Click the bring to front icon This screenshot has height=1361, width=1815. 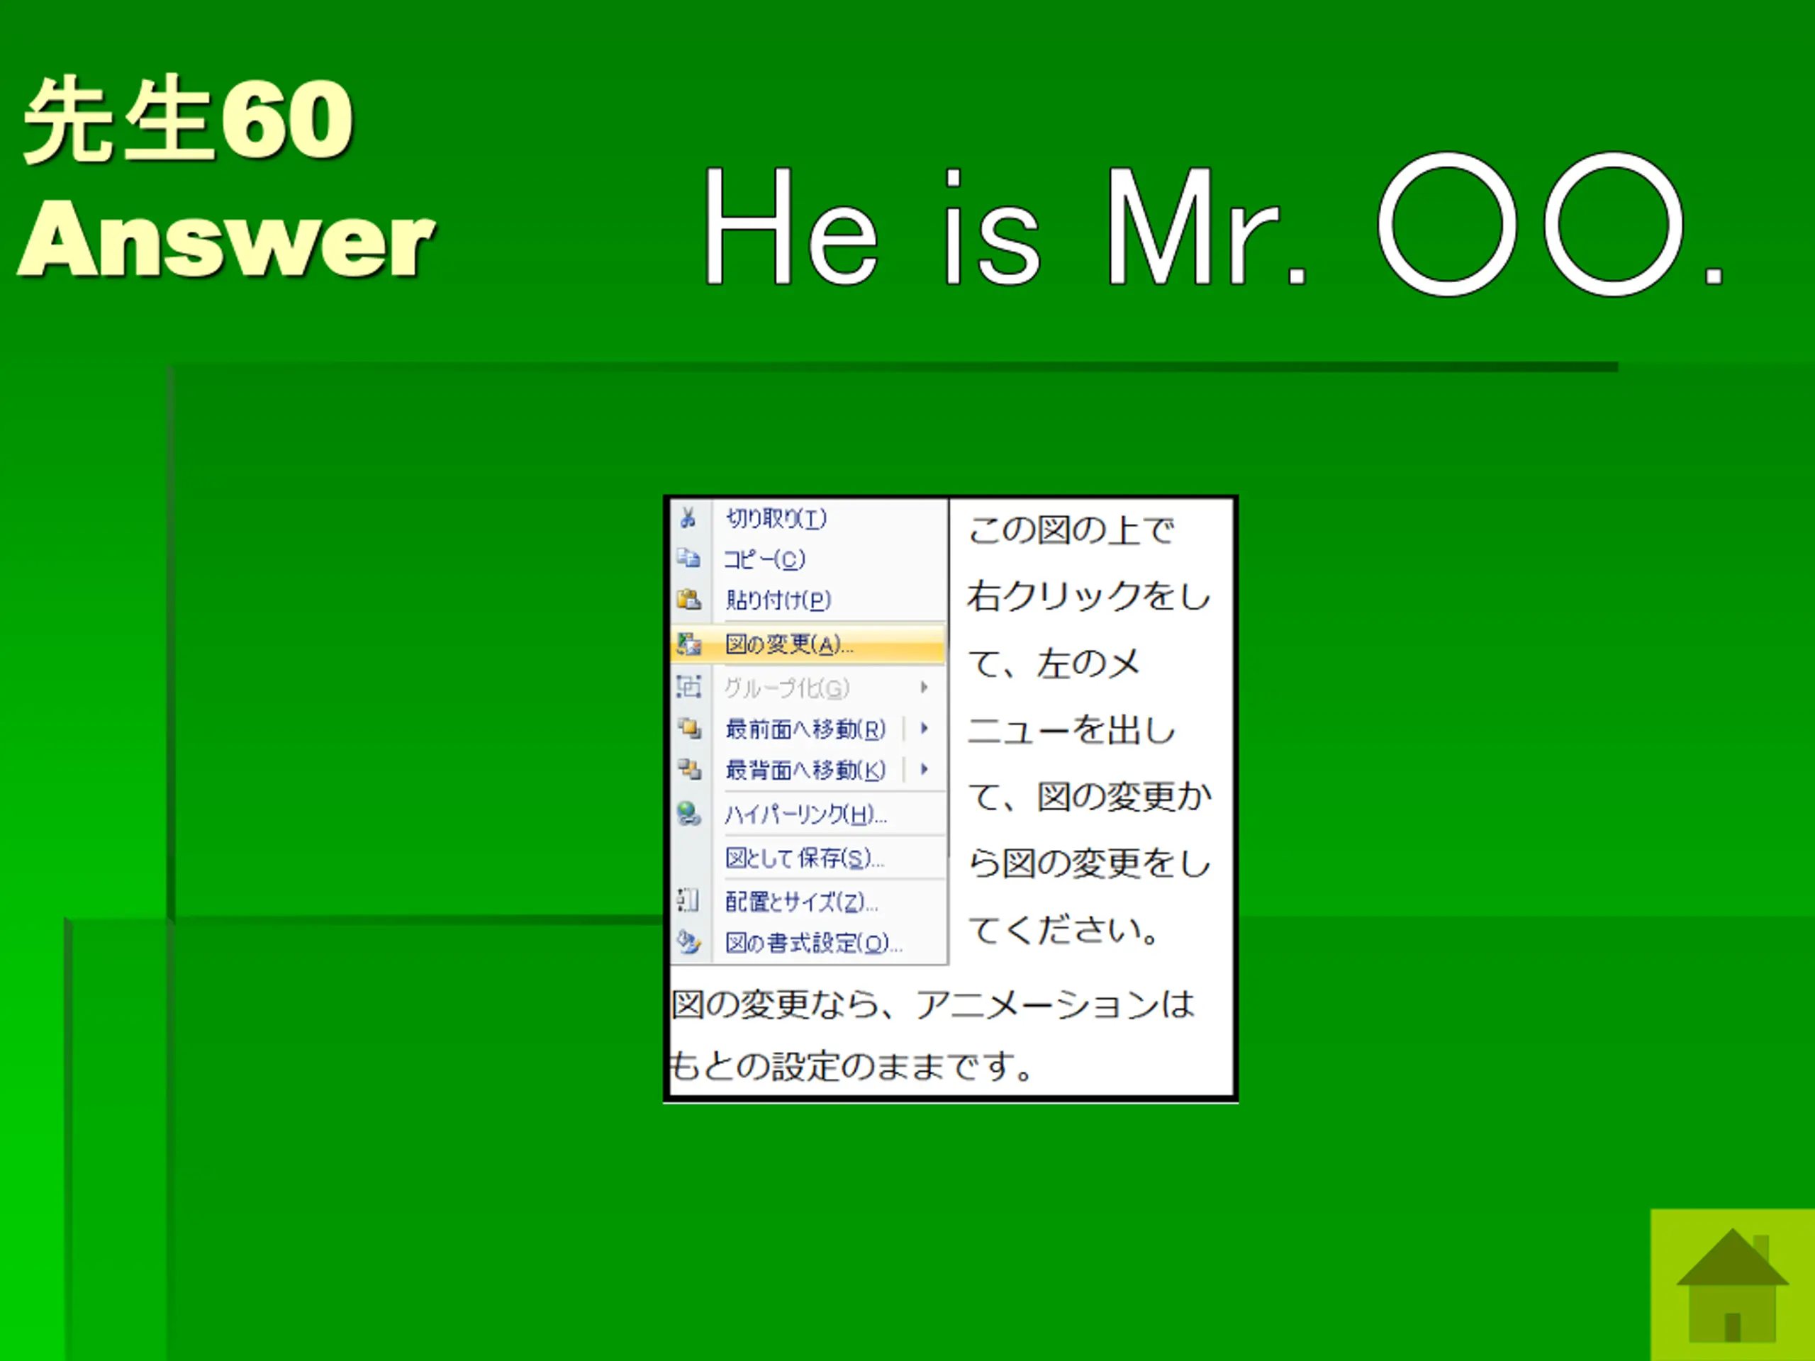[x=688, y=728]
